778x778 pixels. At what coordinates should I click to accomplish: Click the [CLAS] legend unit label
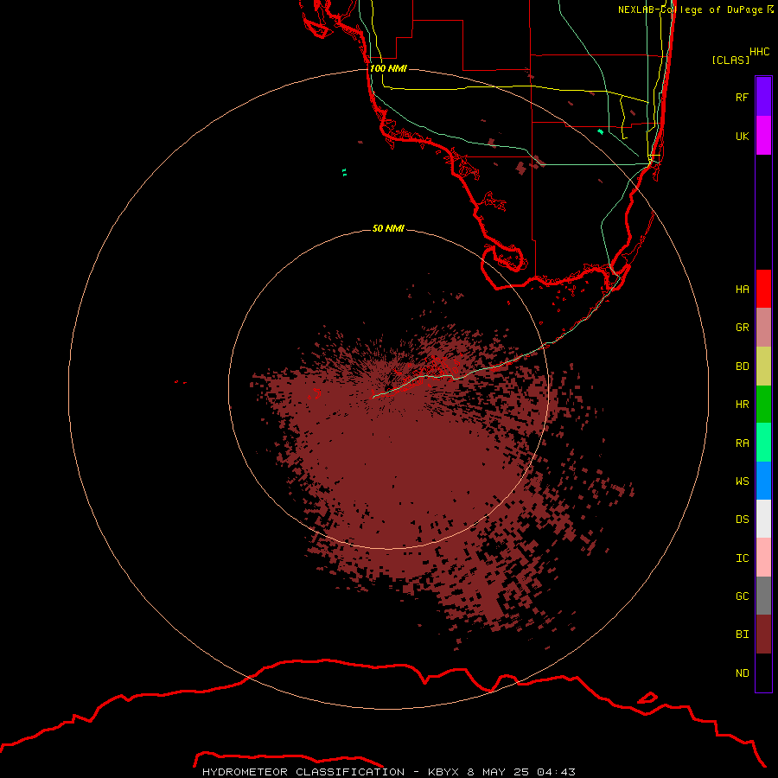click(730, 60)
